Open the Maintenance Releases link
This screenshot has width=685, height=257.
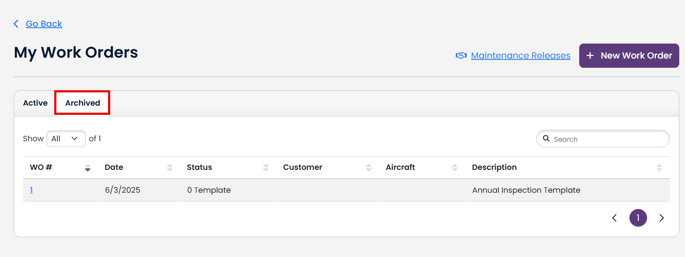(x=521, y=55)
